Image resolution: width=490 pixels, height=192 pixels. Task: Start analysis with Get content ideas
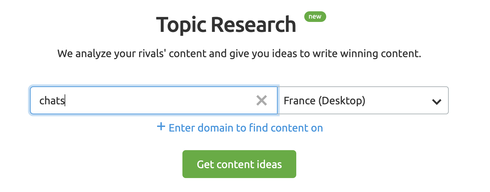click(x=239, y=164)
